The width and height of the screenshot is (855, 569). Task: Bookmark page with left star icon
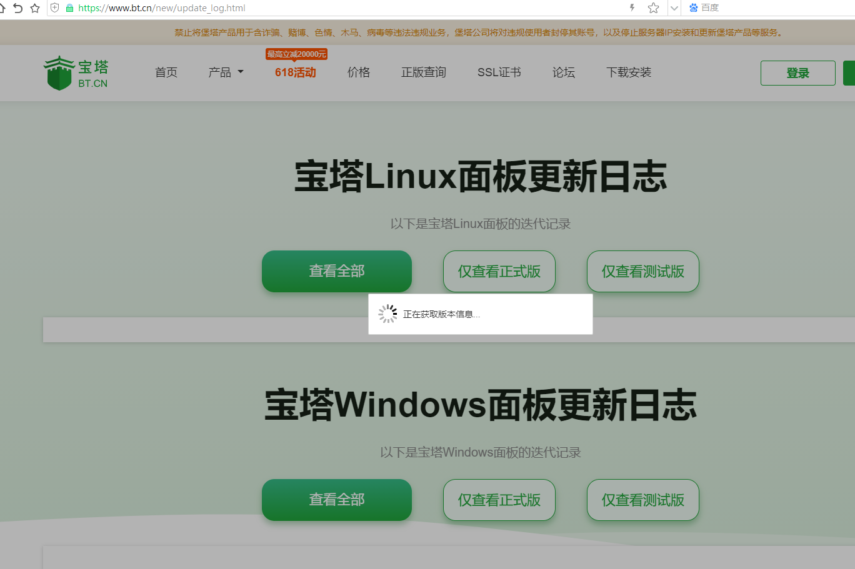[35, 8]
